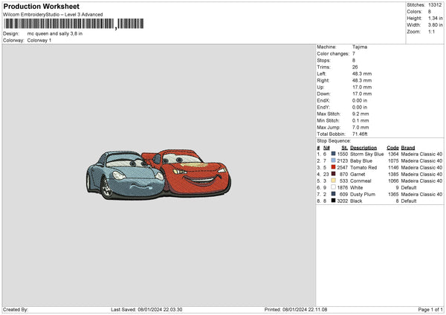The height and width of the screenshot is (315, 446).
Task: Click the Stitches value '13312'
Action: tap(435, 5)
